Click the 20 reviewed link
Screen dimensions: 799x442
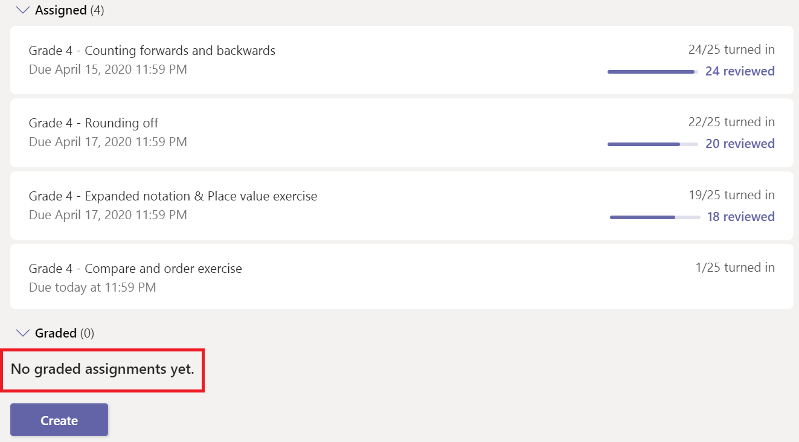click(740, 144)
